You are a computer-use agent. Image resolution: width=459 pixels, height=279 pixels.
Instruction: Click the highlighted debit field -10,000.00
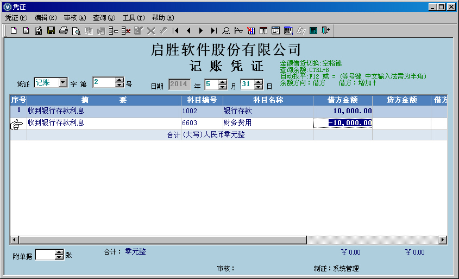343,123
